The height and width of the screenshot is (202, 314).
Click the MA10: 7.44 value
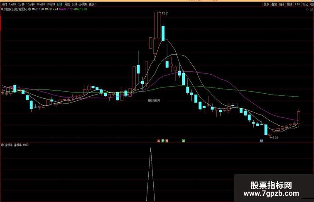[52, 9]
